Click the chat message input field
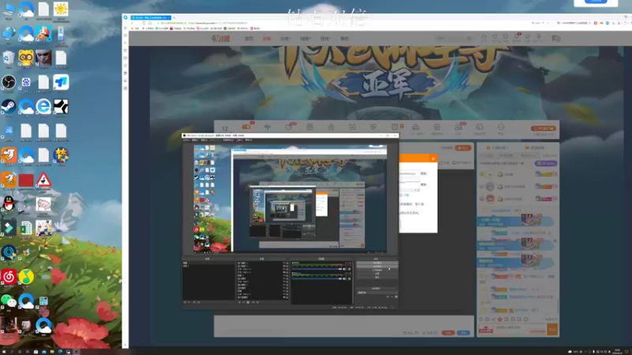The width and height of the screenshot is (632, 355). click(520, 330)
